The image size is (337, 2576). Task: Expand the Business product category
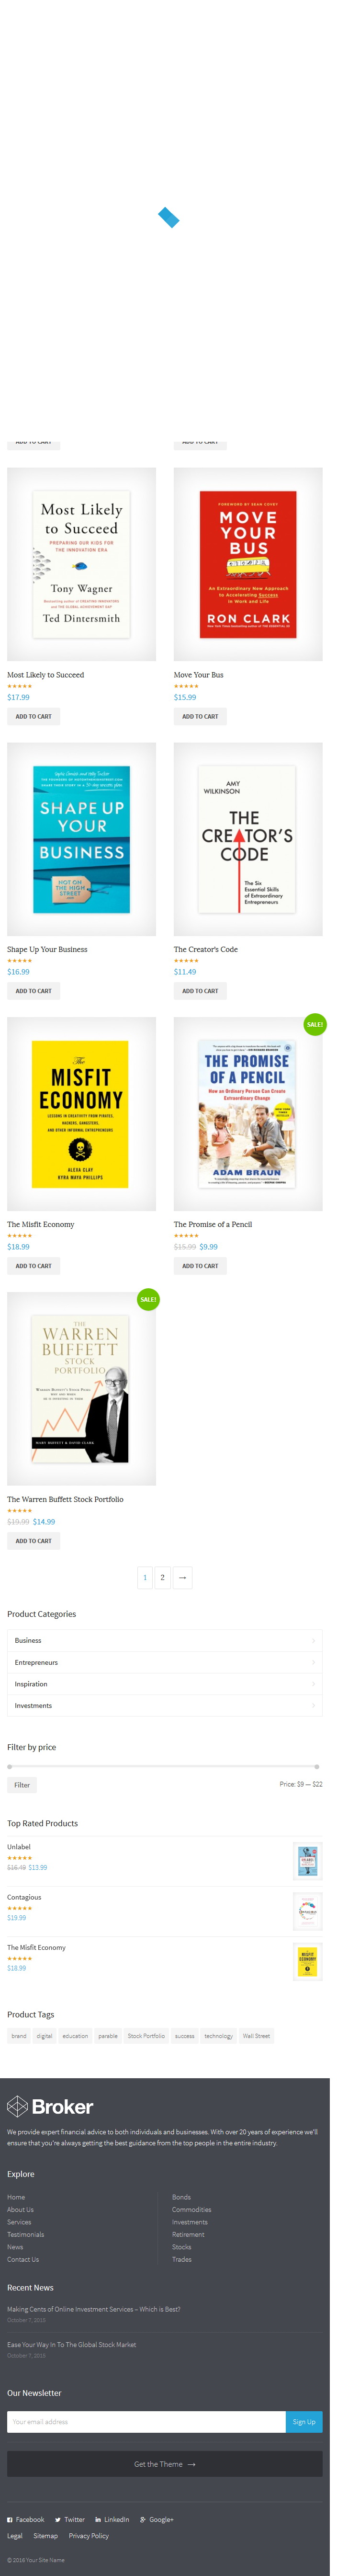pos(164,1640)
